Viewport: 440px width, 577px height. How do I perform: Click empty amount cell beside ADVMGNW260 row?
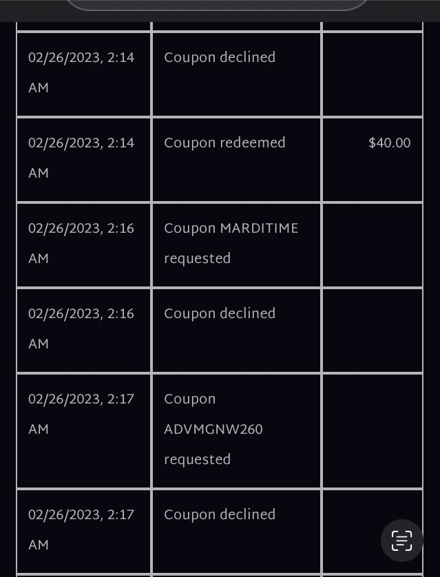tap(373, 431)
